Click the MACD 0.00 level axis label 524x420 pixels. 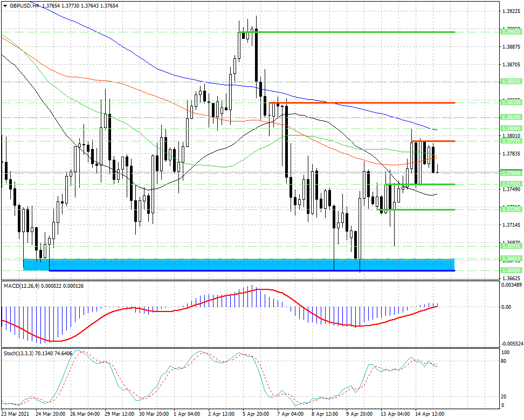tap(507, 307)
